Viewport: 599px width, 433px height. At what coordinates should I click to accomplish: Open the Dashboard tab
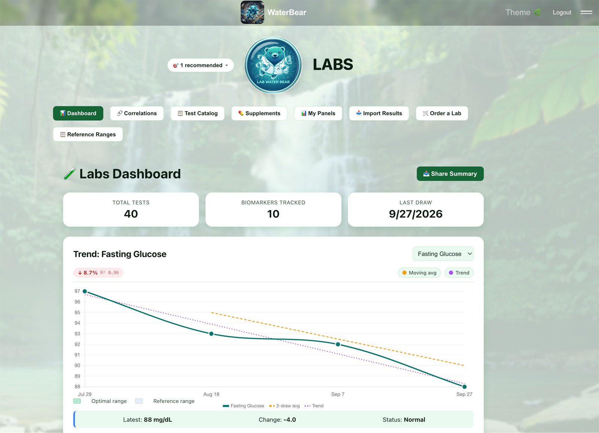(x=78, y=113)
